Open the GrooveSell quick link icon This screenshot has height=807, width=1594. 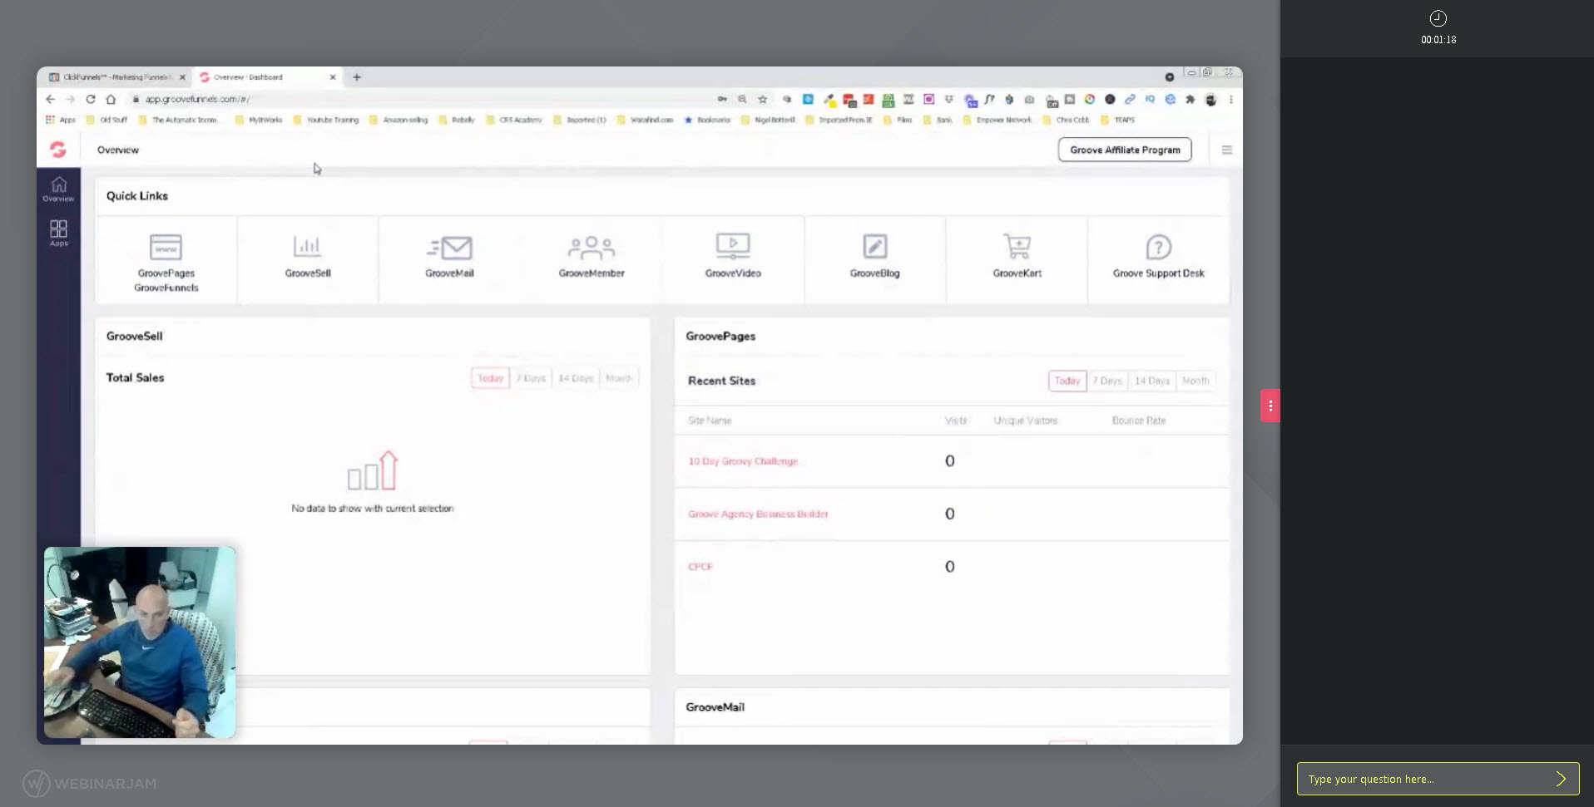[x=307, y=247]
